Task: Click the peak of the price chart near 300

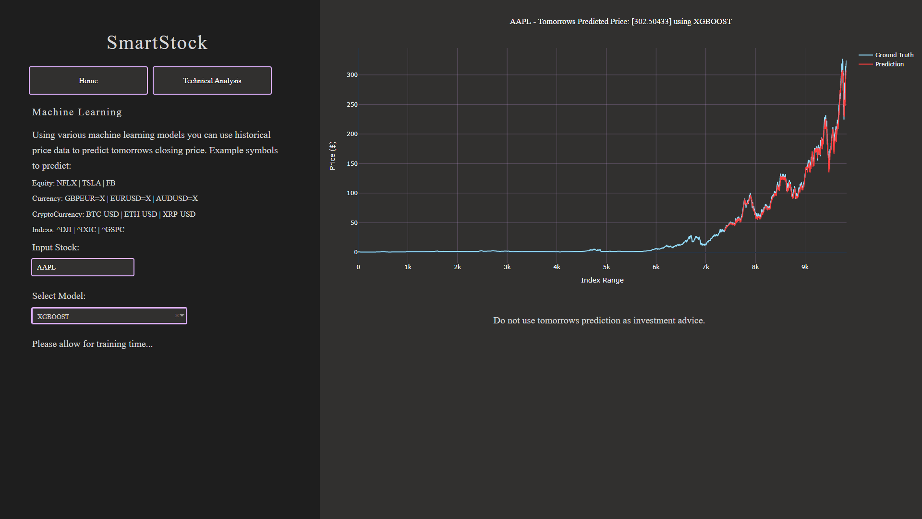Action: click(844, 60)
